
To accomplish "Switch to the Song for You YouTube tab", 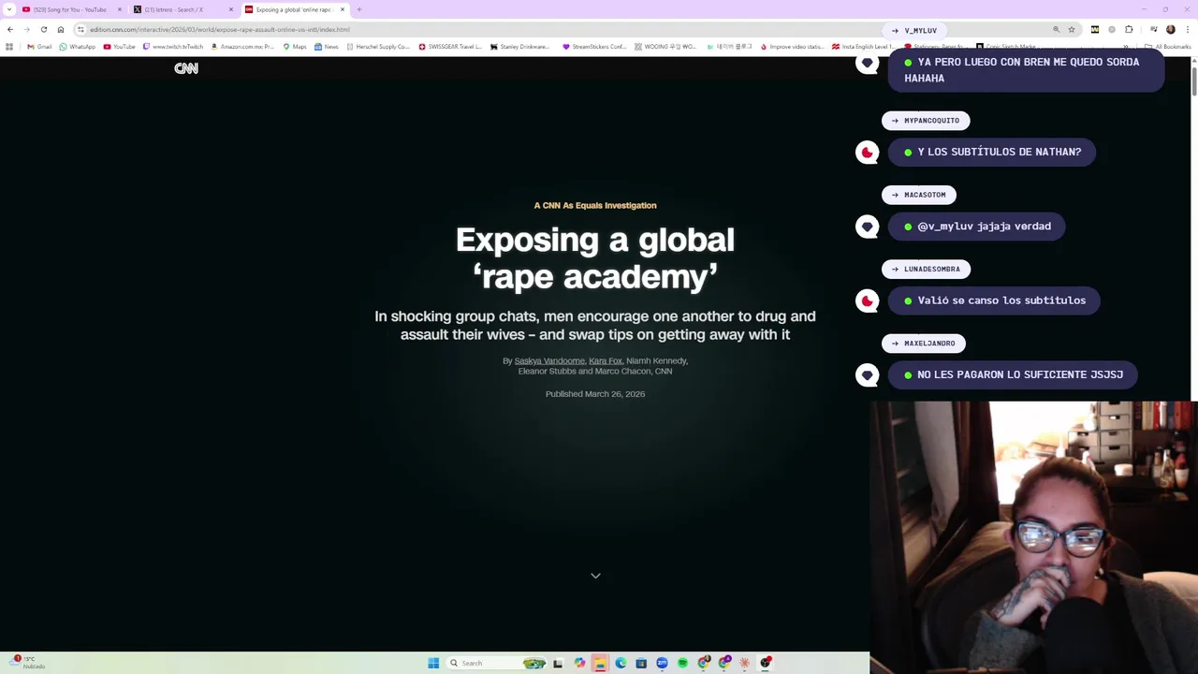I will [x=70, y=9].
